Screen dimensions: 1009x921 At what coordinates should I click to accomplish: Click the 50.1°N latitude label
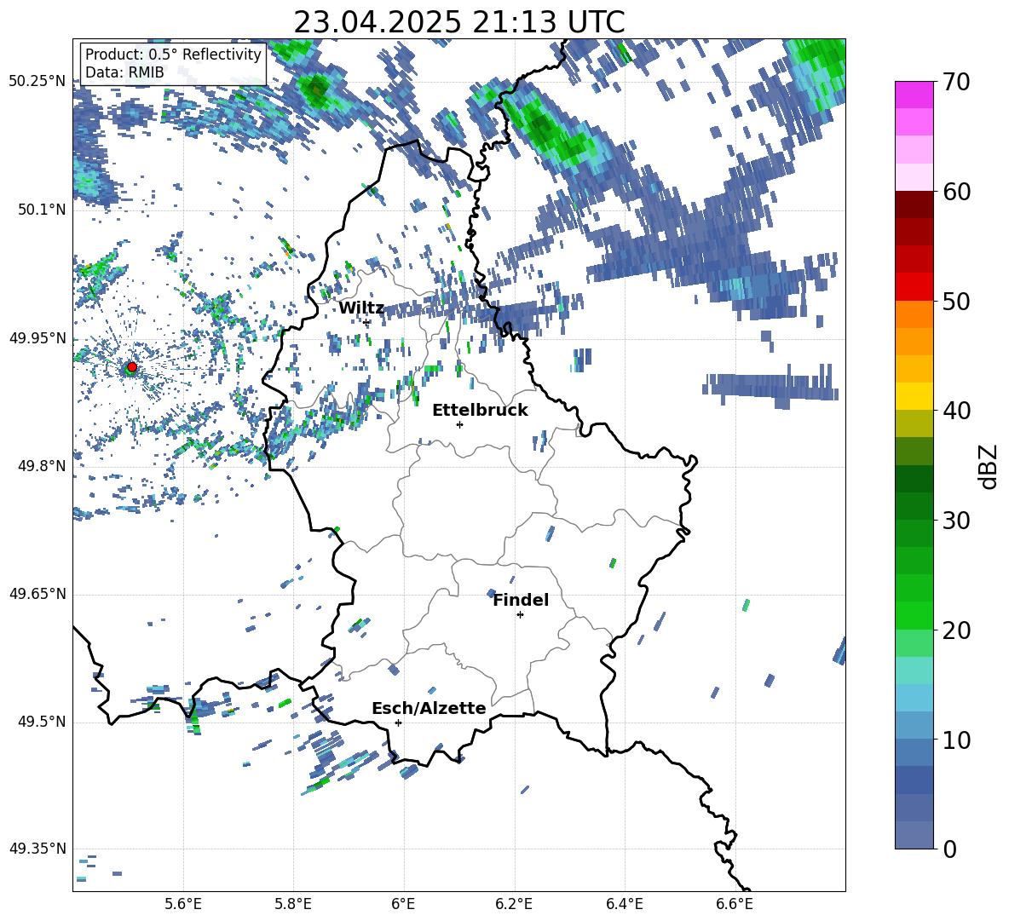pyautogui.click(x=41, y=210)
